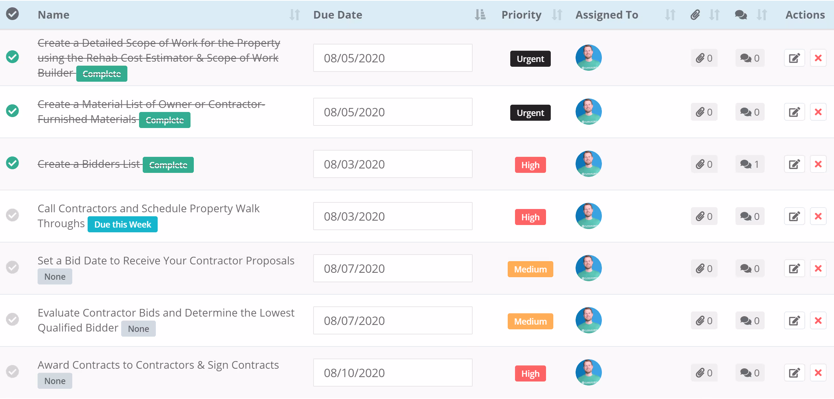Click the 'Due this Week' label
Viewport: 834px width, 399px height.
pos(123,224)
